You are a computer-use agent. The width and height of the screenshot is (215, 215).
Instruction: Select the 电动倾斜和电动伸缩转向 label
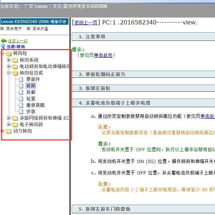click(45, 66)
